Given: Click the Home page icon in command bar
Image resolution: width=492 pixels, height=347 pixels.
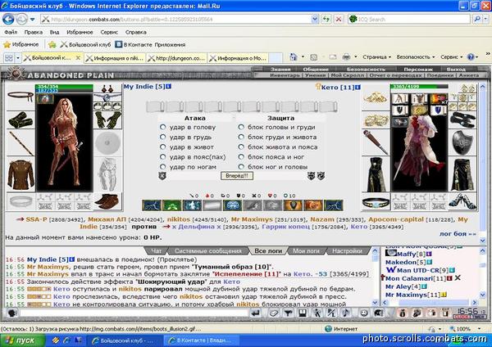Looking at the screenshot, I should point(294,57).
